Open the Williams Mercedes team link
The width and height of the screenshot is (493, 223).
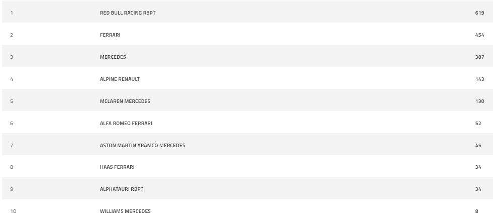pos(125,211)
